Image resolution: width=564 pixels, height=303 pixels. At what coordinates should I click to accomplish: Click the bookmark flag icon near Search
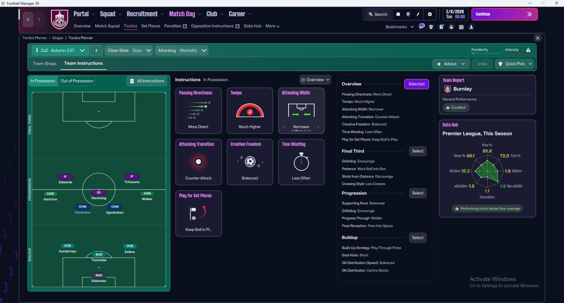click(398, 14)
